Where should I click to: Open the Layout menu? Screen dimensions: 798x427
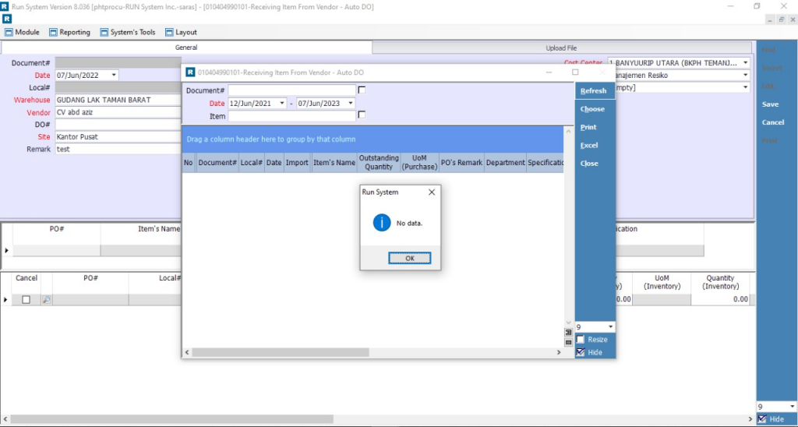(x=181, y=32)
